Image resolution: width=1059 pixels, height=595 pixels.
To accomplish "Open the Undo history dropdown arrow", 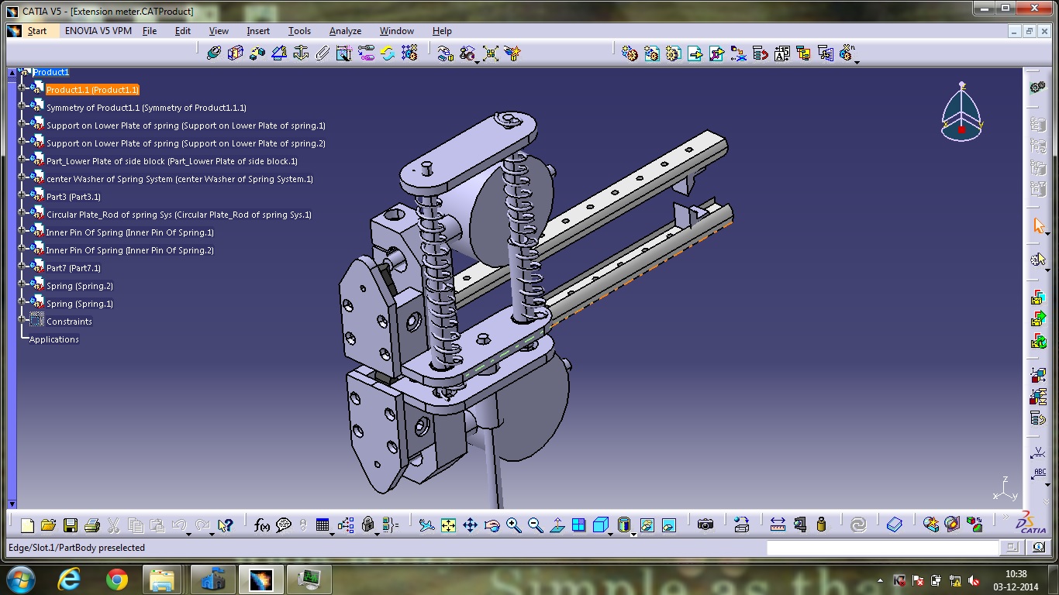I will [189, 533].
